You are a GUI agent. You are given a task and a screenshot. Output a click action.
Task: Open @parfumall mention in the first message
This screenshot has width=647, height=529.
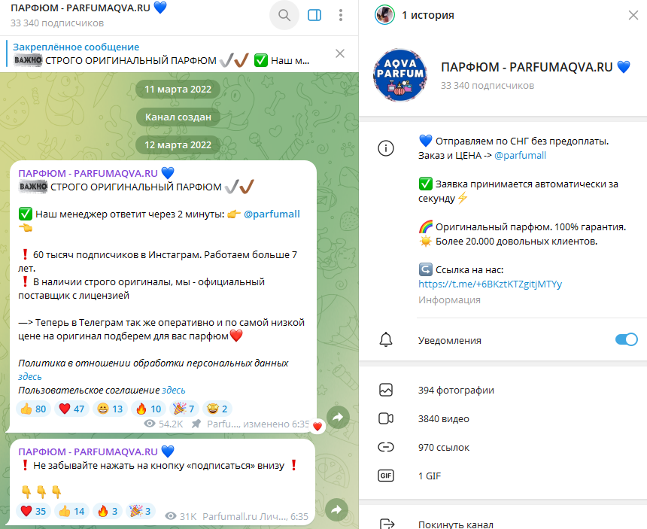(x=272, y=214)
